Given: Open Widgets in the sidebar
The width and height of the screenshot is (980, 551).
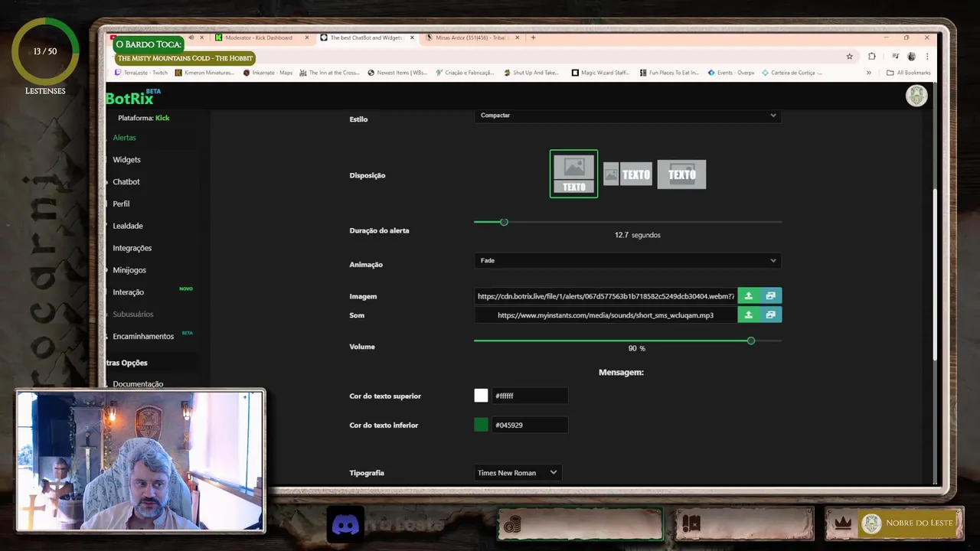Looking at the screenshot, I should [x=126, y=160].
